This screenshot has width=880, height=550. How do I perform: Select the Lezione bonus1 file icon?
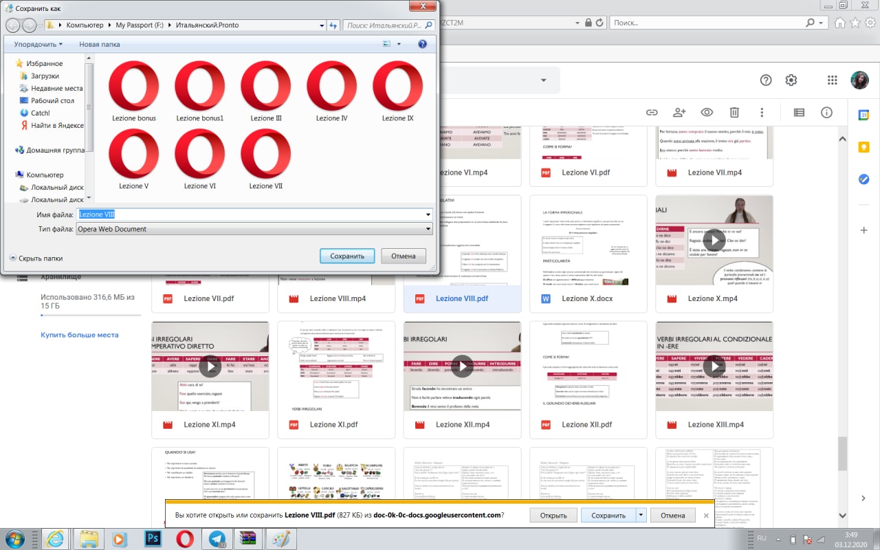coord(200,91)
